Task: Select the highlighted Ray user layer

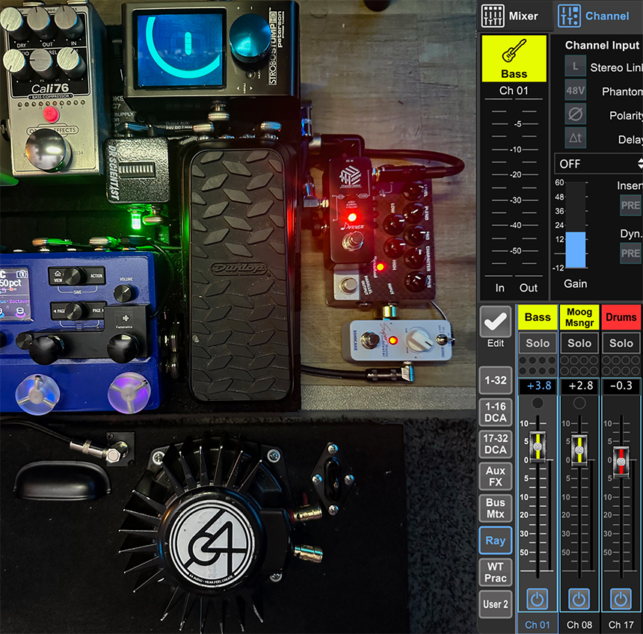Action: click(496, 540)
